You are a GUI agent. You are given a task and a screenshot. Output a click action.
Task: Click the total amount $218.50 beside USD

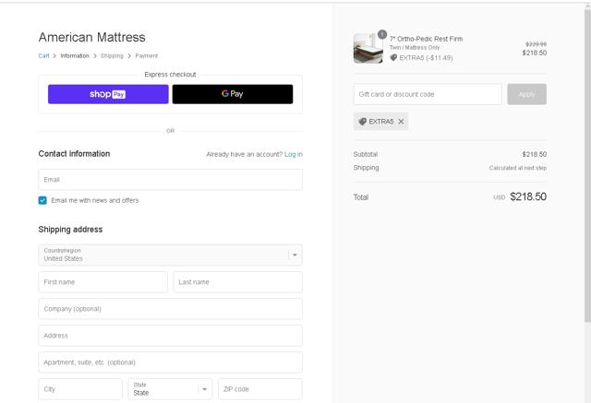528,196
